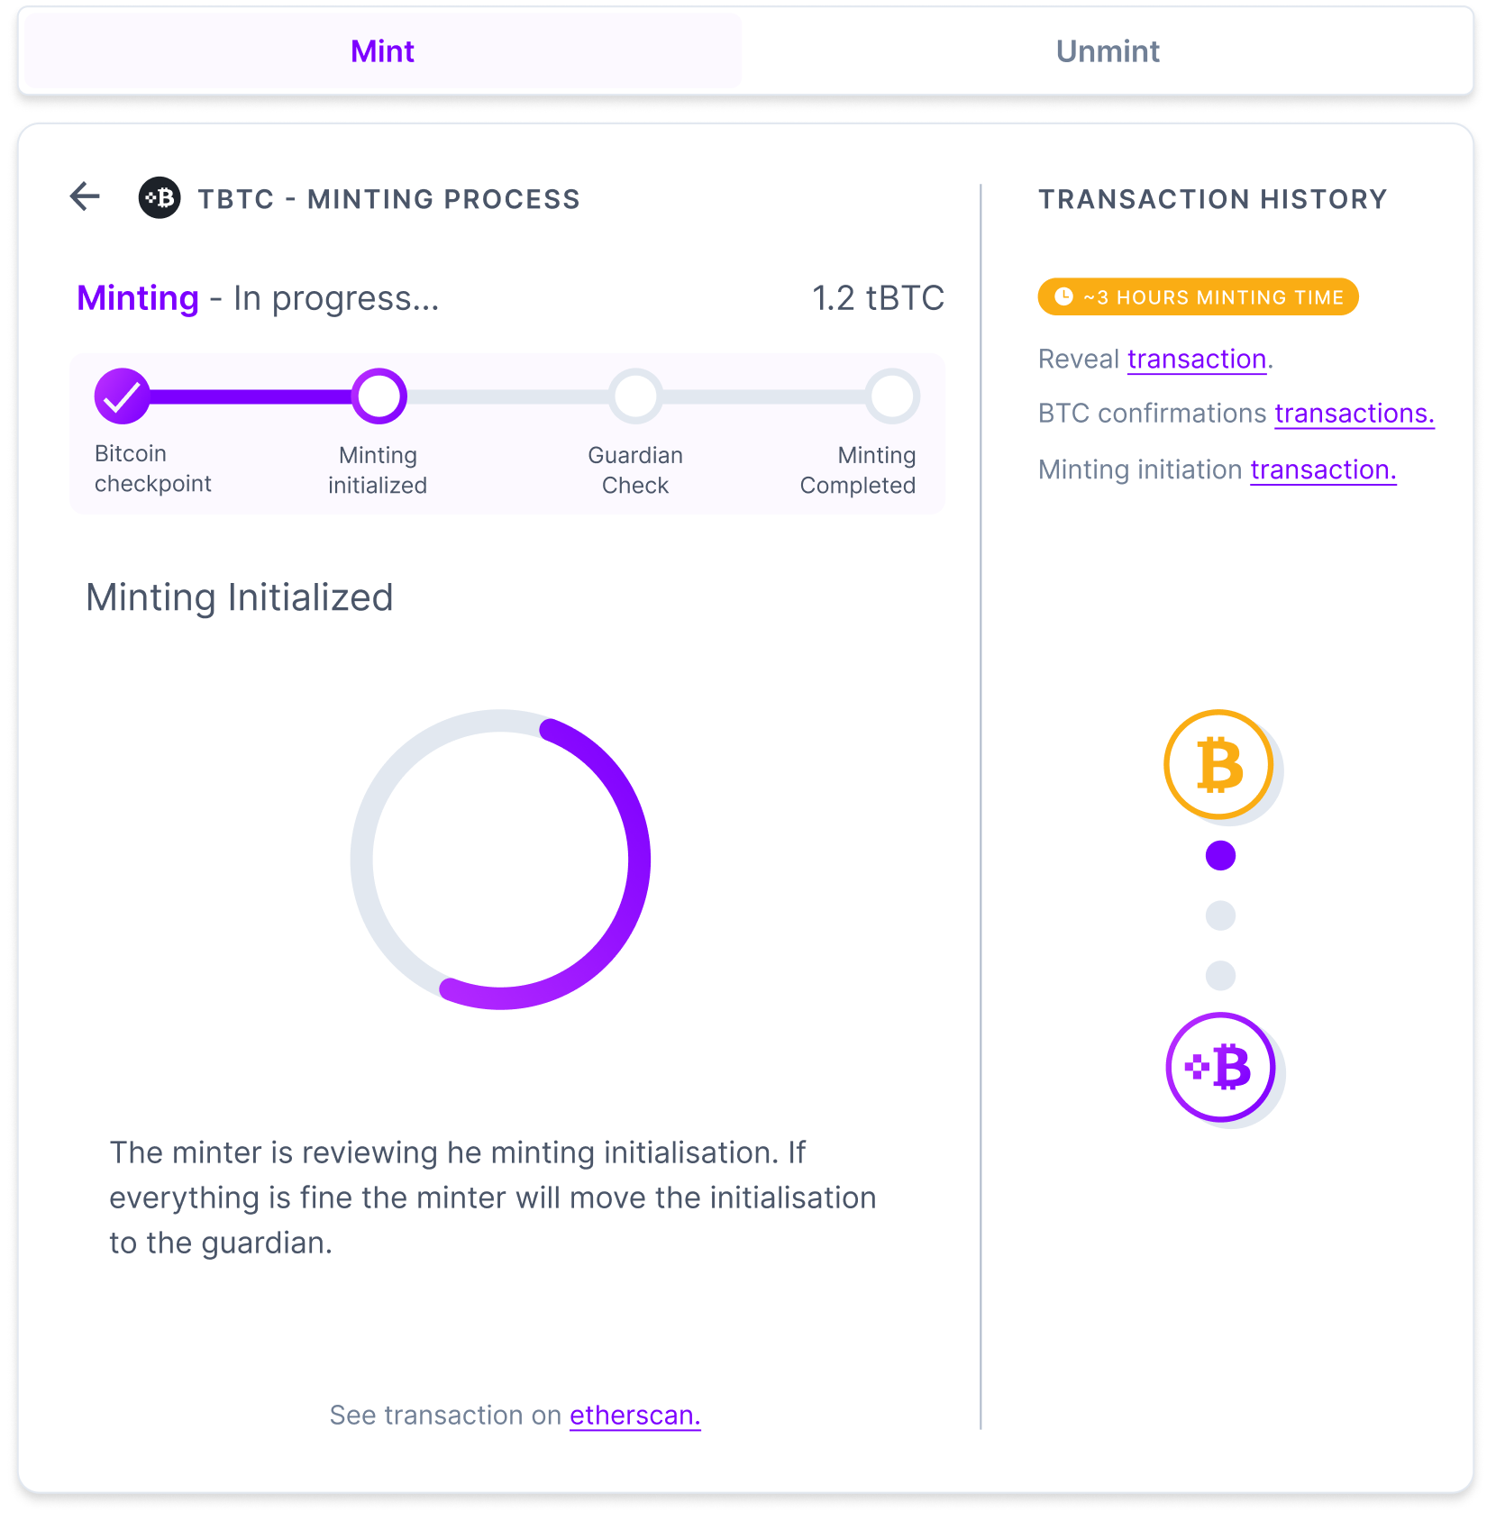The width and height of the screenshot is (1496, 1521).
Task: Expand the Reveal transaction entry
Action: click(1197, 359)
